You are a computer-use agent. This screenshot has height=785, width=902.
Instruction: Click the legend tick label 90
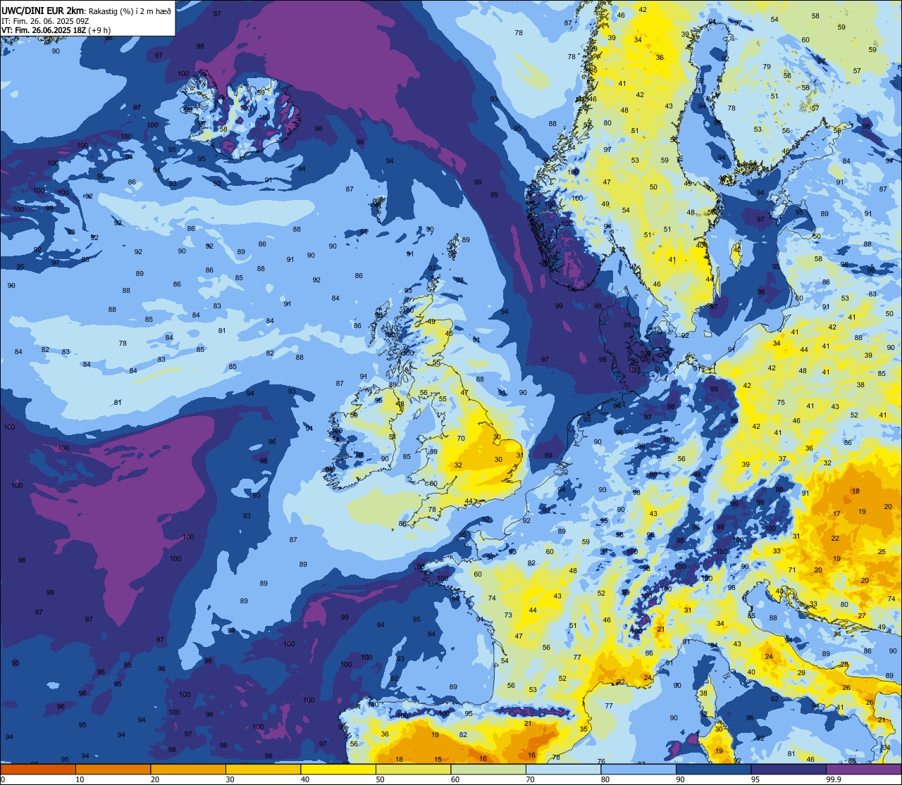click(x=680, y=779)
